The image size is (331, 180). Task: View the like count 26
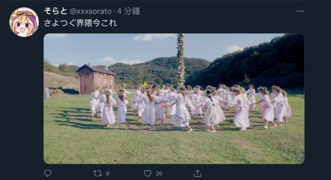159,174
